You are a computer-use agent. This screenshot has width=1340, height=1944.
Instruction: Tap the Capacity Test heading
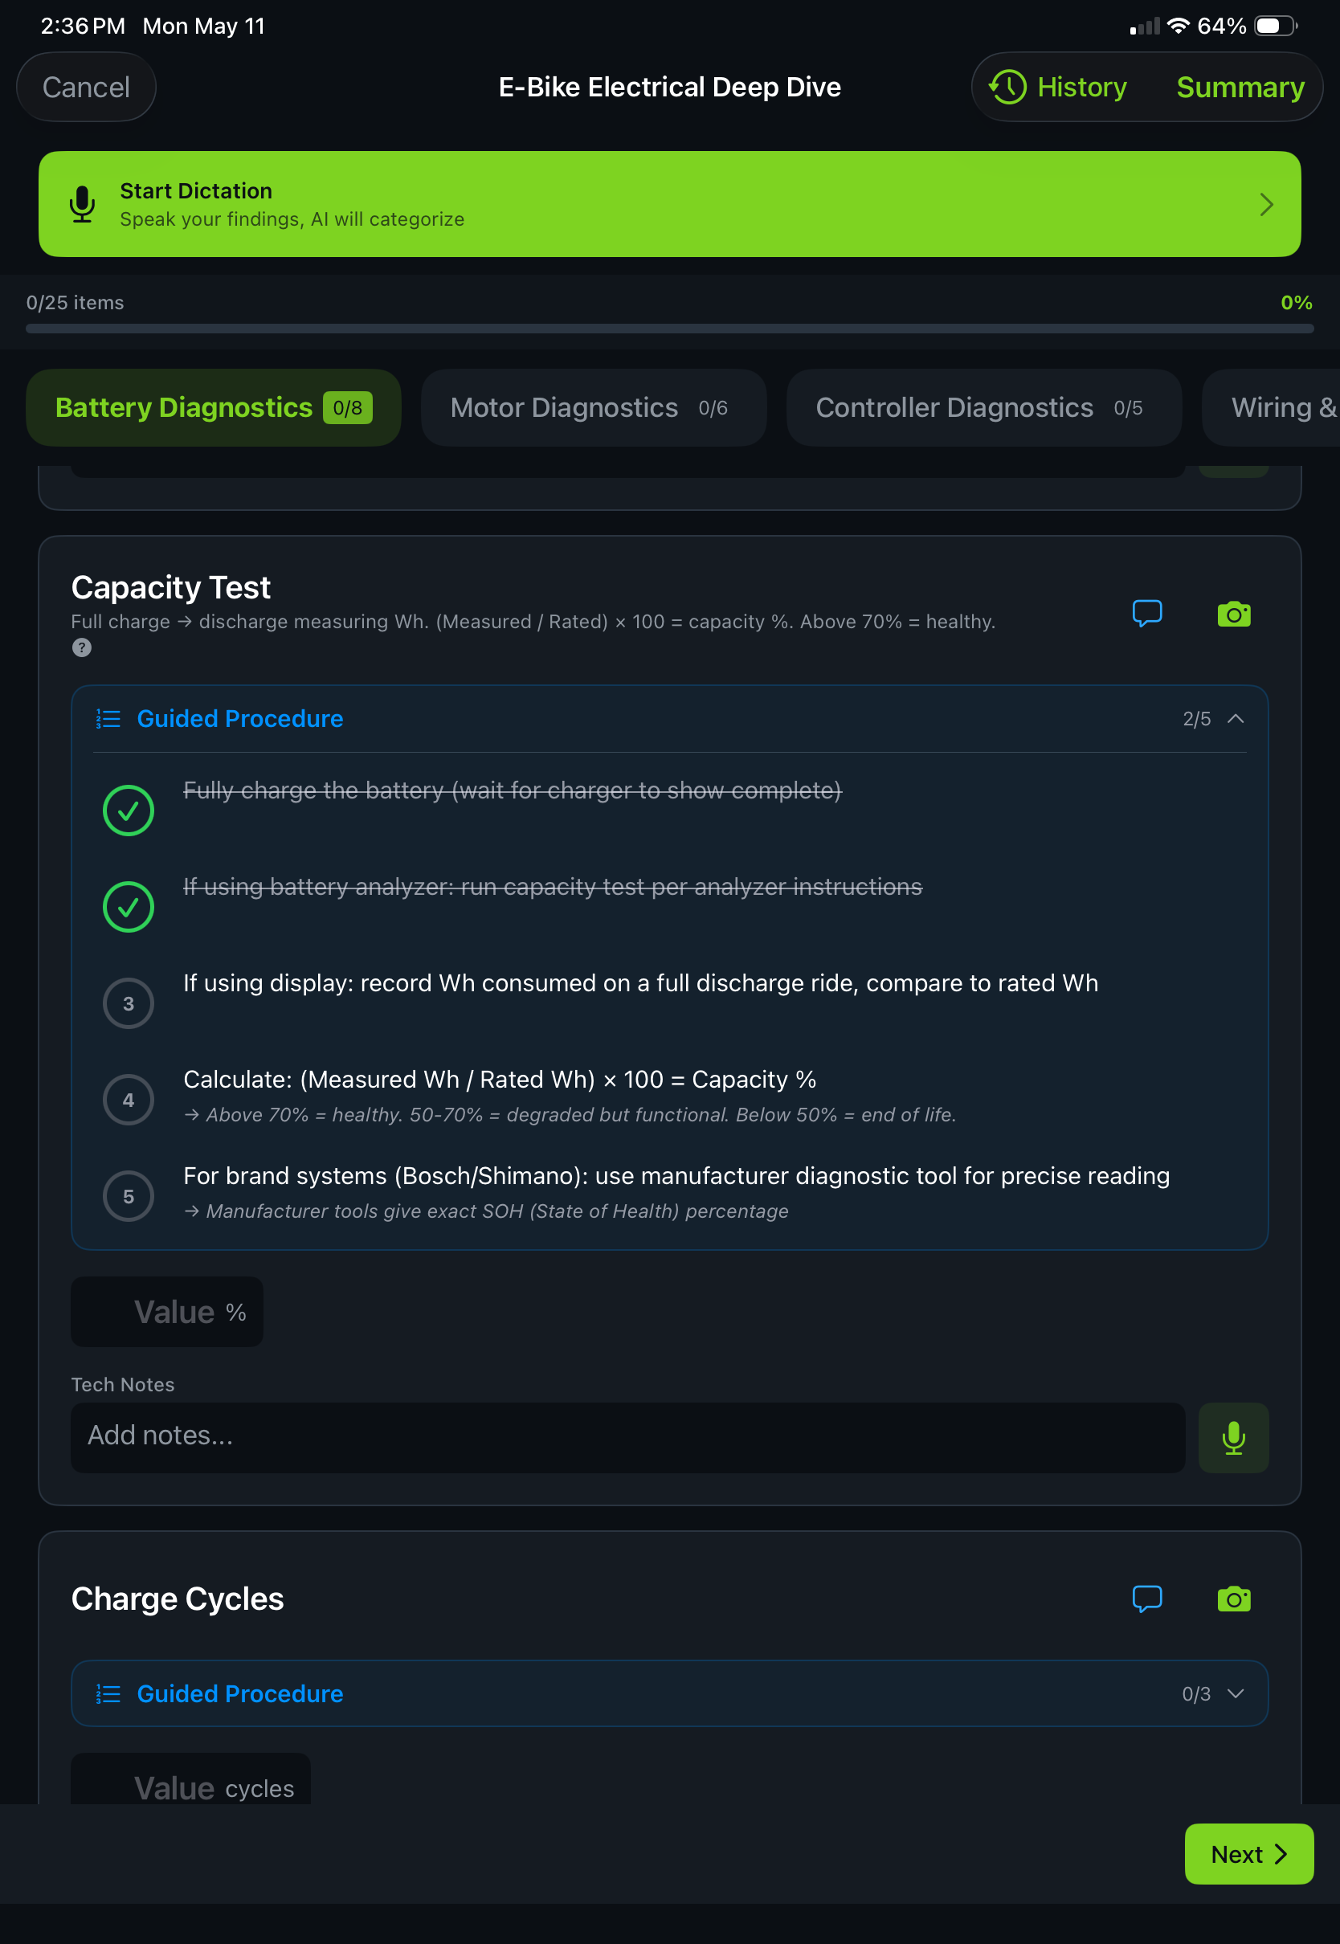170,587
